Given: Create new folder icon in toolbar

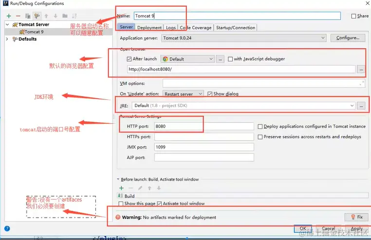Looking at the screenshot, I should [x=65, y=16].
